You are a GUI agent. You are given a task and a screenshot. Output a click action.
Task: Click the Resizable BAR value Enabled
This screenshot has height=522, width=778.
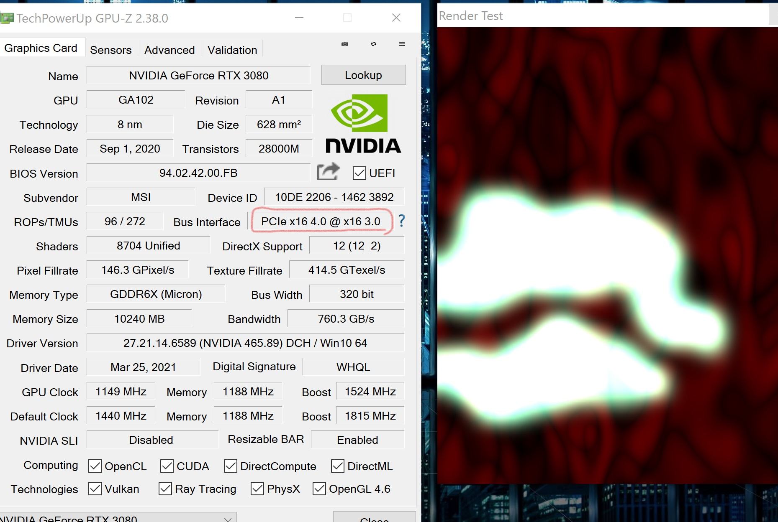tap(358, 440)
